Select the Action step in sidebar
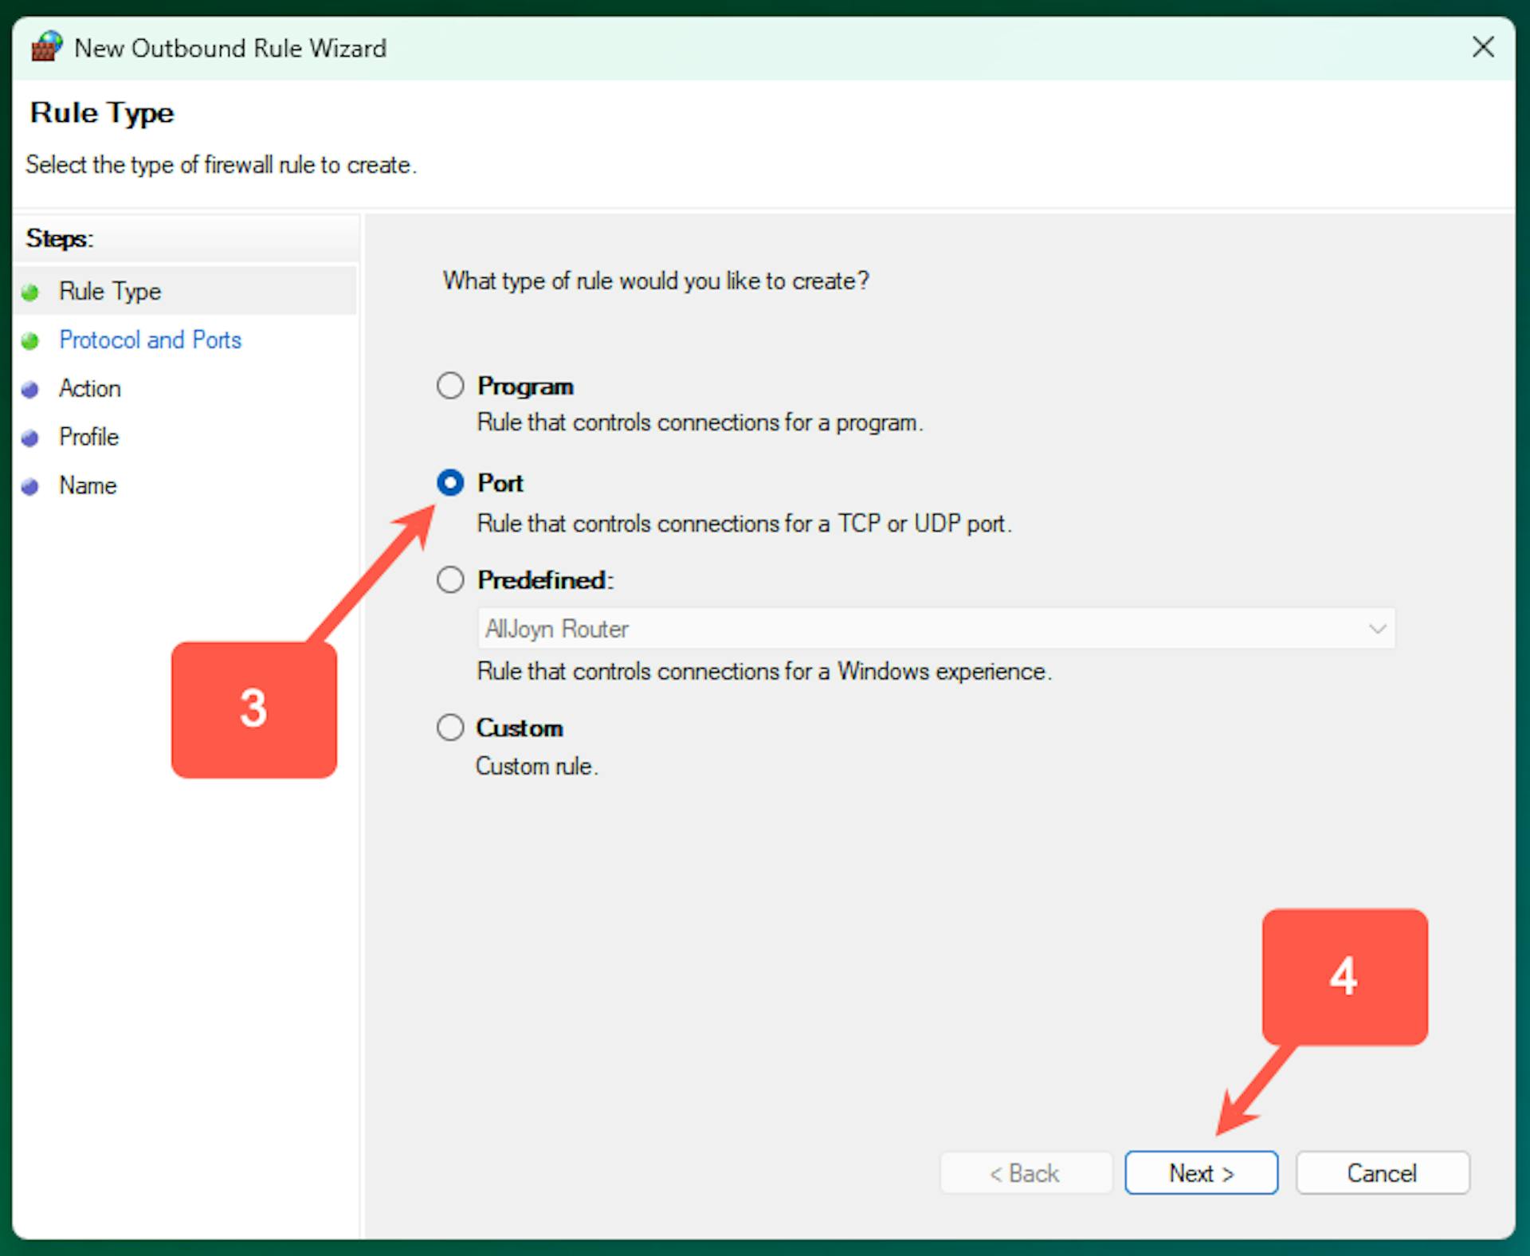The width and height of the screenshot is (1530, 1256). click(x=90, y=389)
